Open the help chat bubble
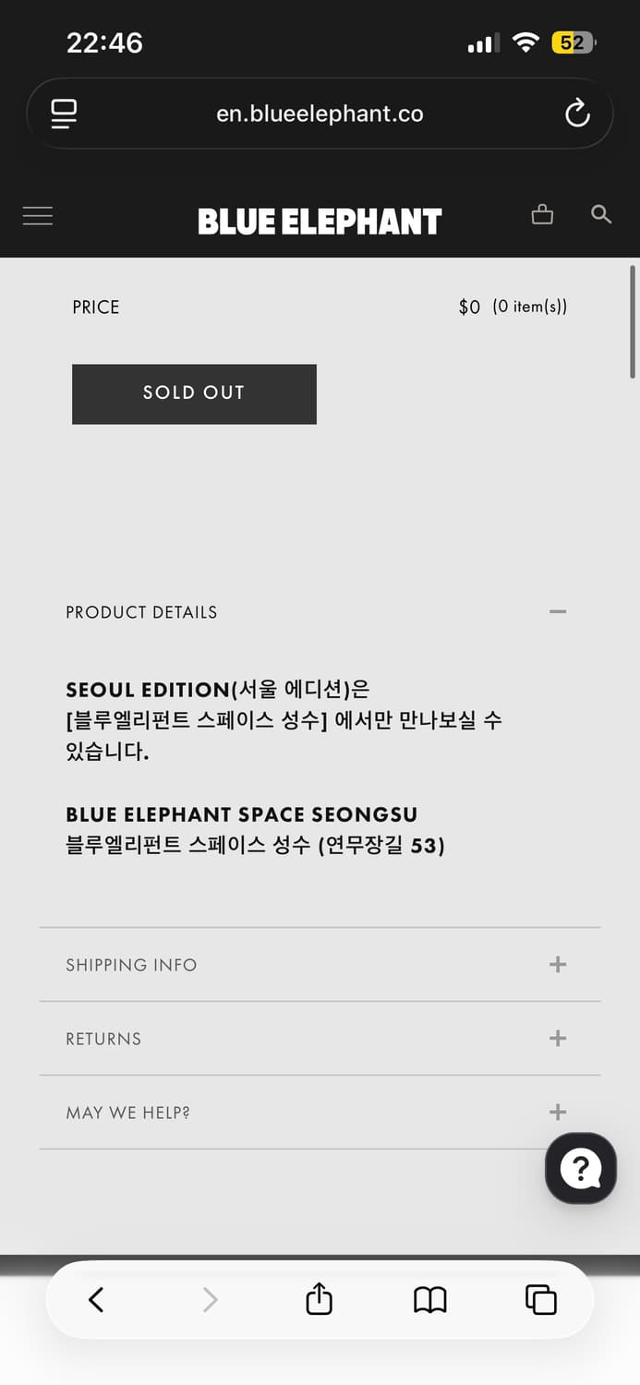 (580, 1168)
